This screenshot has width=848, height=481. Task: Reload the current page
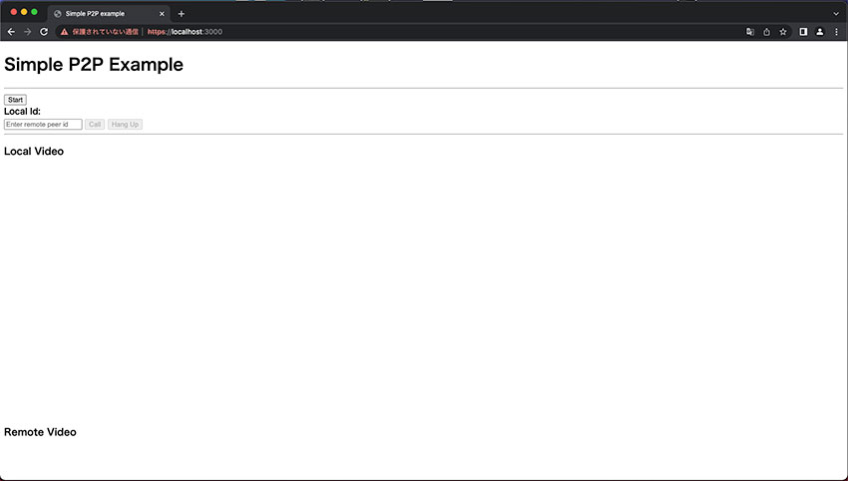(44, 32)
